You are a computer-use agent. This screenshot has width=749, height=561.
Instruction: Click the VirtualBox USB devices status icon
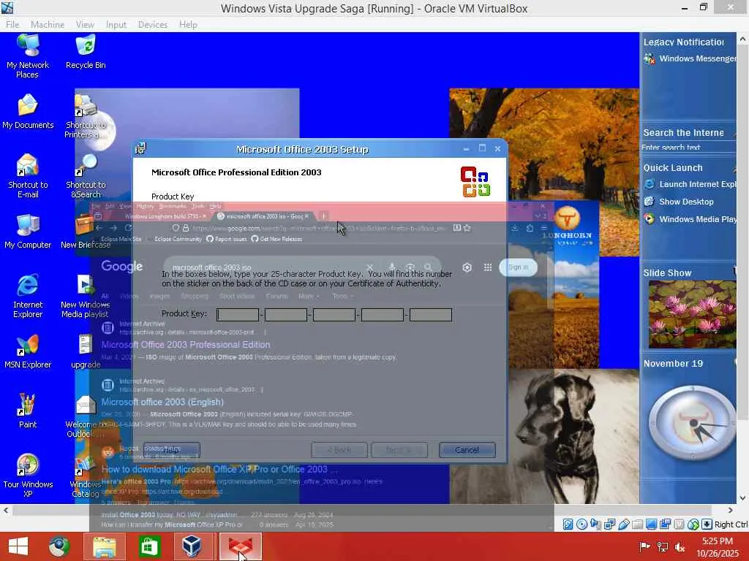coord(623,524)
